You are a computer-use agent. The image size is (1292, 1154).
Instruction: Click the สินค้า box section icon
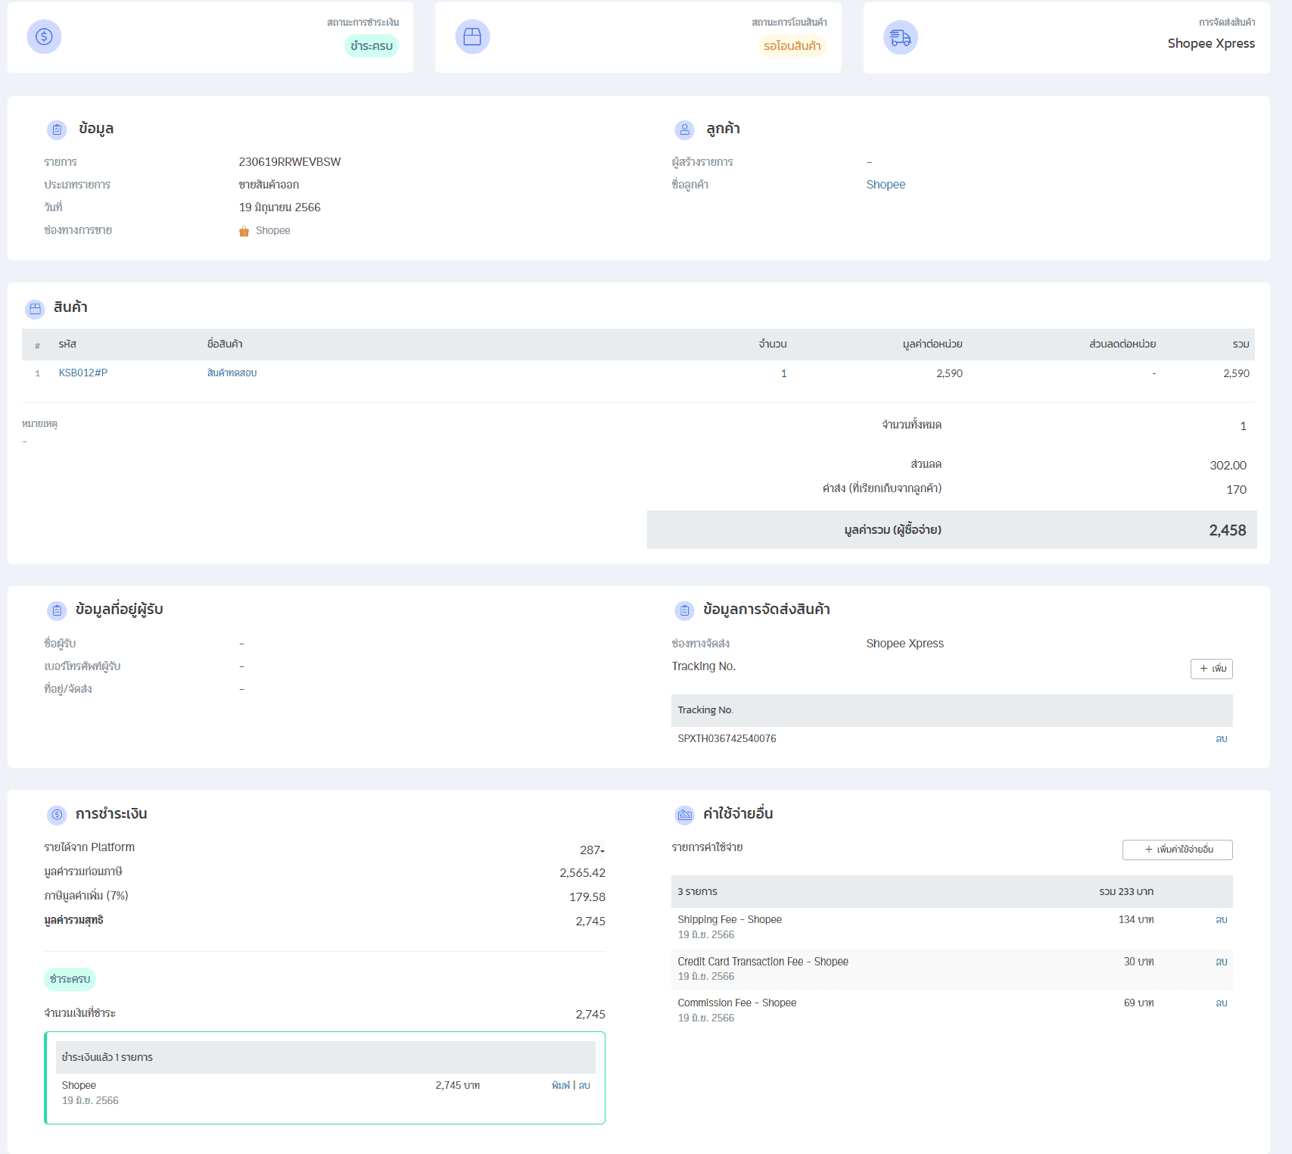(35, 308)
